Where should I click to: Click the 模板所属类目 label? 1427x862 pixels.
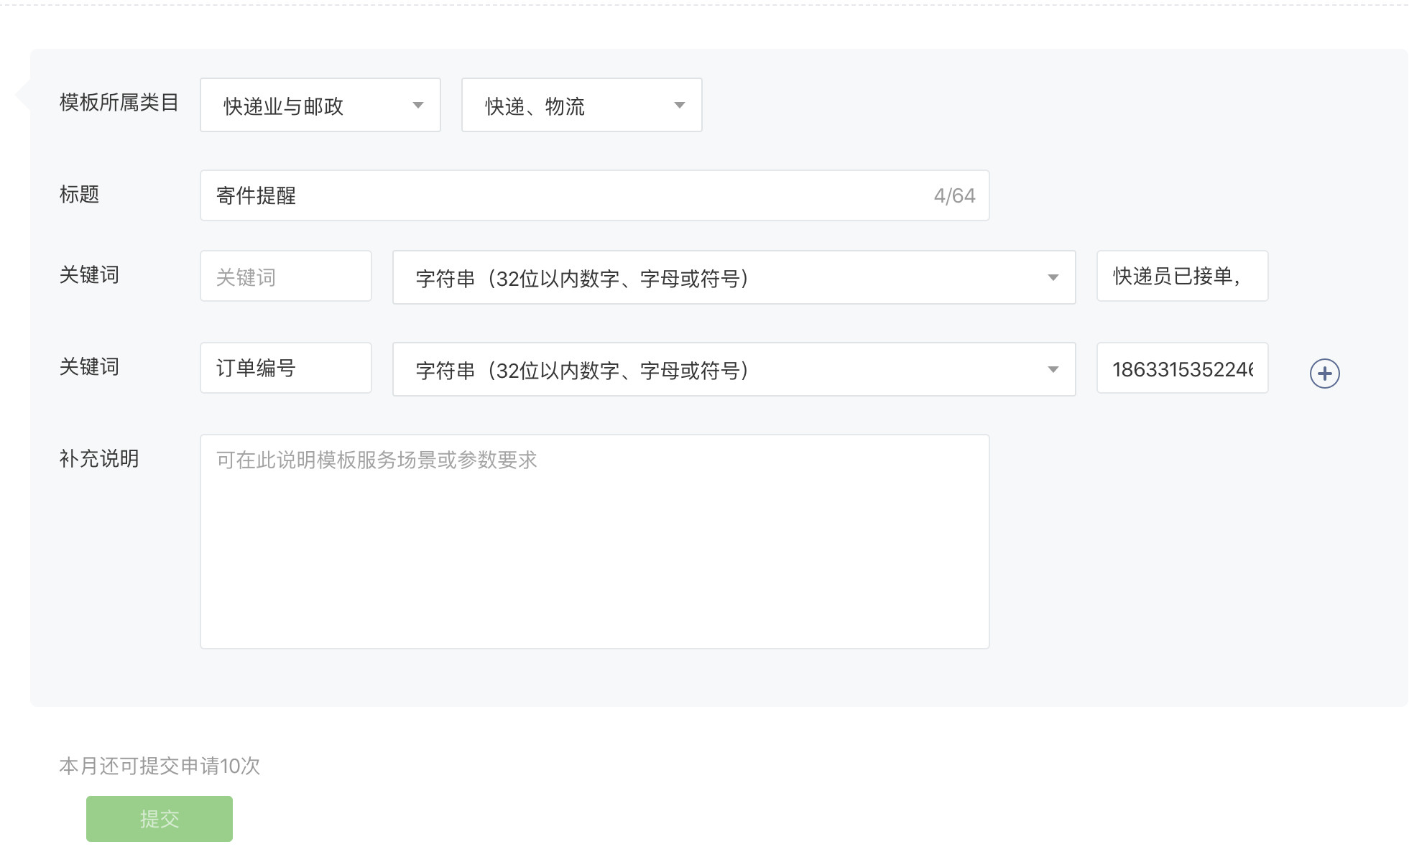pyautogui.click(x=119, y=103)
